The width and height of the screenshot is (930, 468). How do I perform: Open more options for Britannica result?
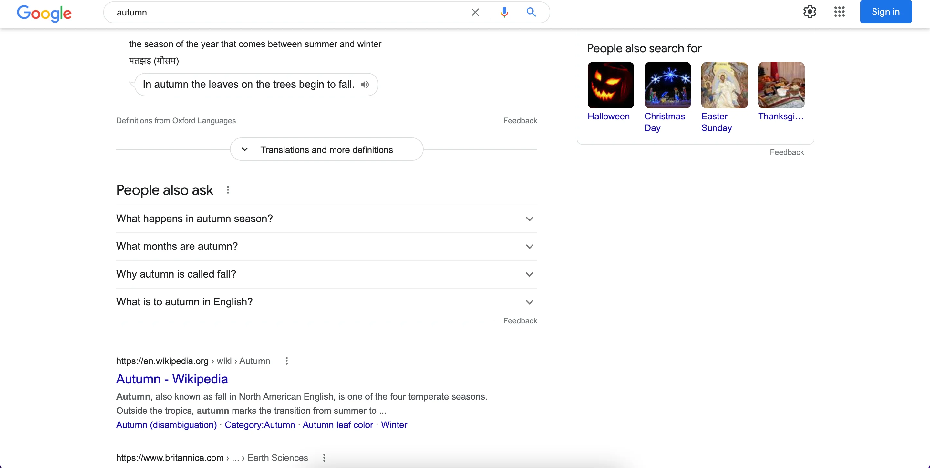[324, 458]
